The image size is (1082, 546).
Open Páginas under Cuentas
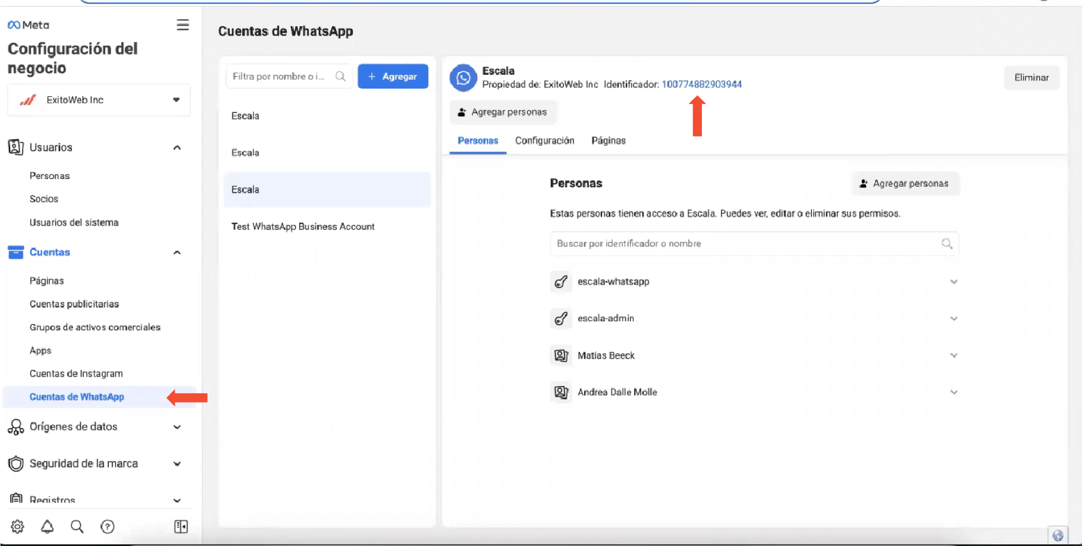[46, 281]
